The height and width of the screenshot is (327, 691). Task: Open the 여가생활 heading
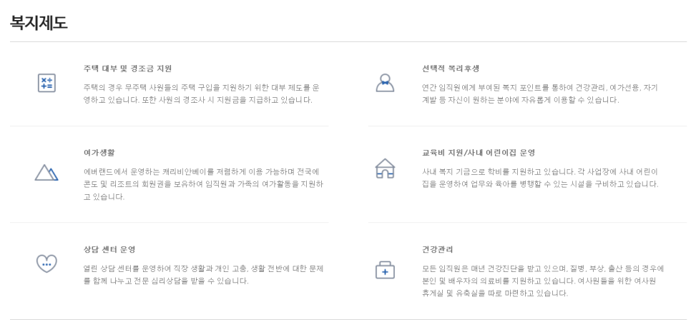99,152
